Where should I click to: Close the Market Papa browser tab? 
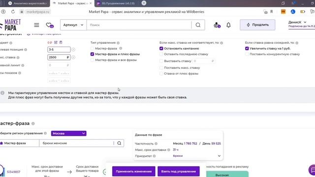(91, 3)
